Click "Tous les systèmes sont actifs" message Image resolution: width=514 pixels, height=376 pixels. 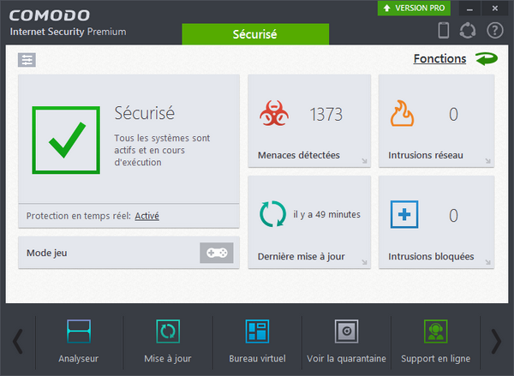click(x=162, y=150)
